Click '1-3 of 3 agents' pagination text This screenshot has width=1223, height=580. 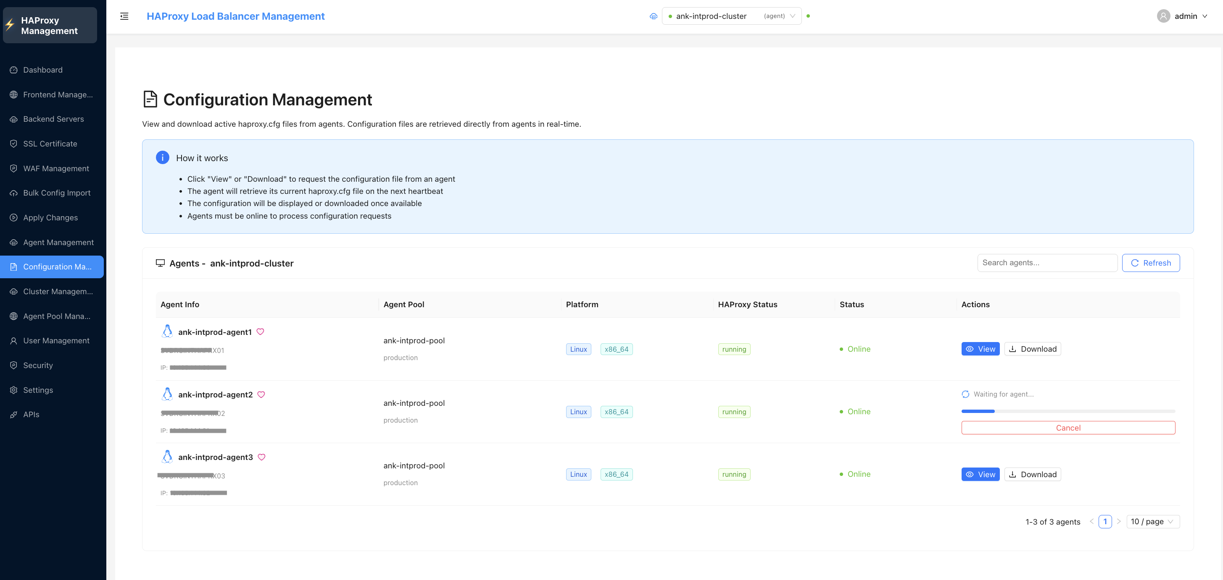point(1052,522)
